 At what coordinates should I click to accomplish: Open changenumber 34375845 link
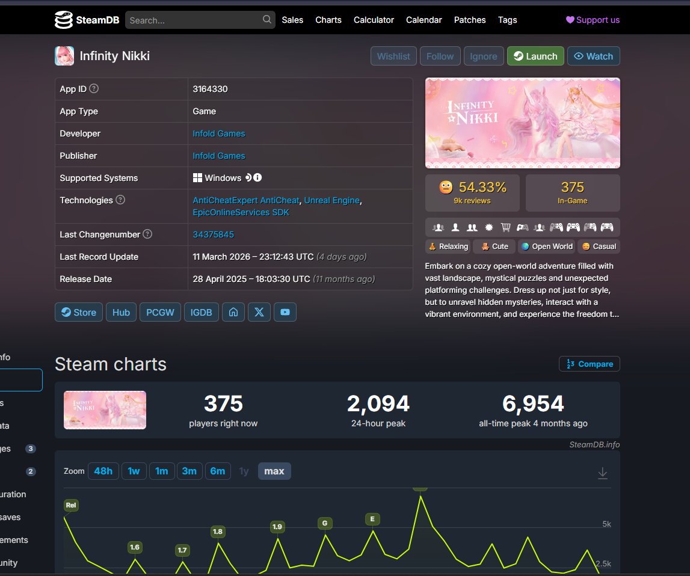pyautogui.click(x=214, y=234)
